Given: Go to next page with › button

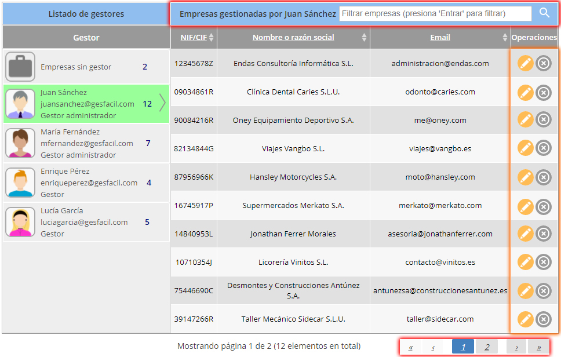Looking at the screenshot, I should (516, 347).
